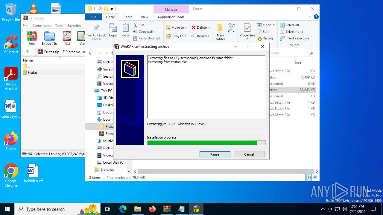Viewport: 383px width, 215px height.
Task: Open Copy to dropdown
Action: (177, 36)
